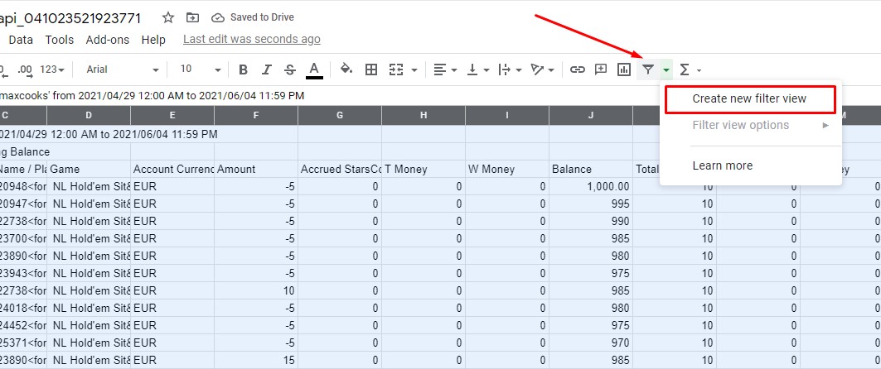Click the Balance header cell
Screen dimensions: 881x369
point(591,170)
